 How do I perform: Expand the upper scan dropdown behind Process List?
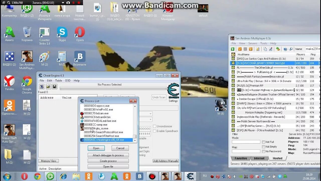coord(150,114)
